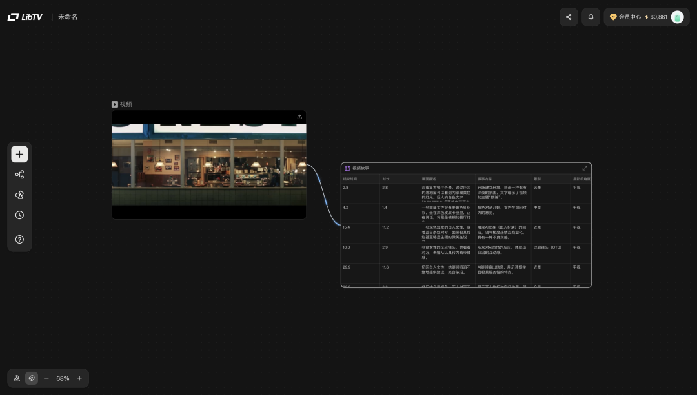697x395 pixels.
Task: Click the 摄影机角度 column header
Action: 582,179
